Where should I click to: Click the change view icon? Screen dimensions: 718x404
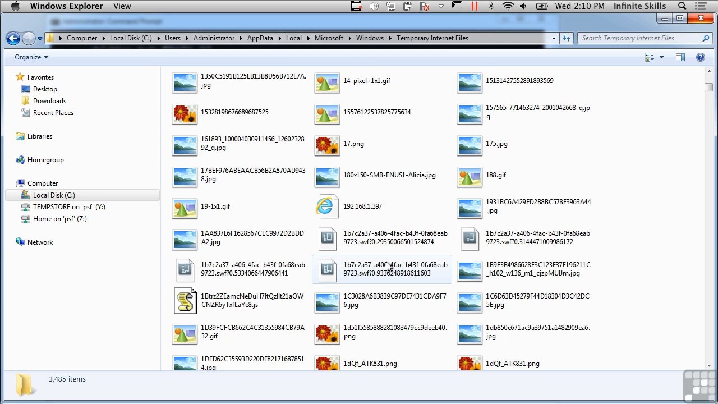pos(650,57)
